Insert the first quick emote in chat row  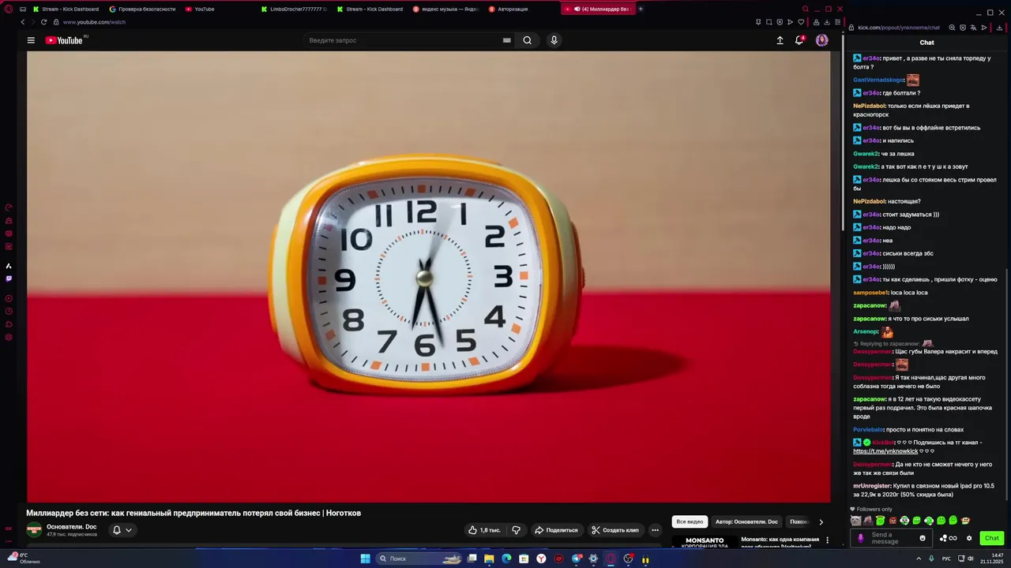coord(855,521)
